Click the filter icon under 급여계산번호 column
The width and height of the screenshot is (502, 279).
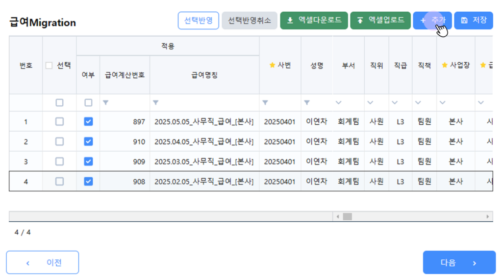105,103
